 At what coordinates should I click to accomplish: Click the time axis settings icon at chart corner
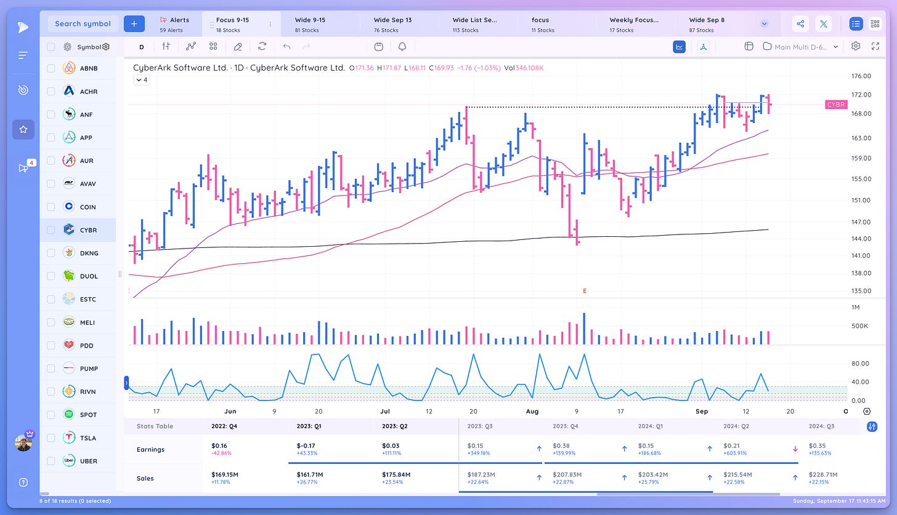tap(867, 411)
